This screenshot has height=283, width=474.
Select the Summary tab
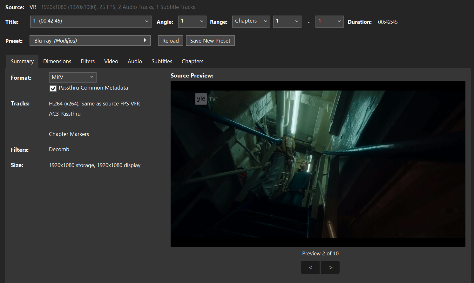pyautogui.click(x=22, y=61)
